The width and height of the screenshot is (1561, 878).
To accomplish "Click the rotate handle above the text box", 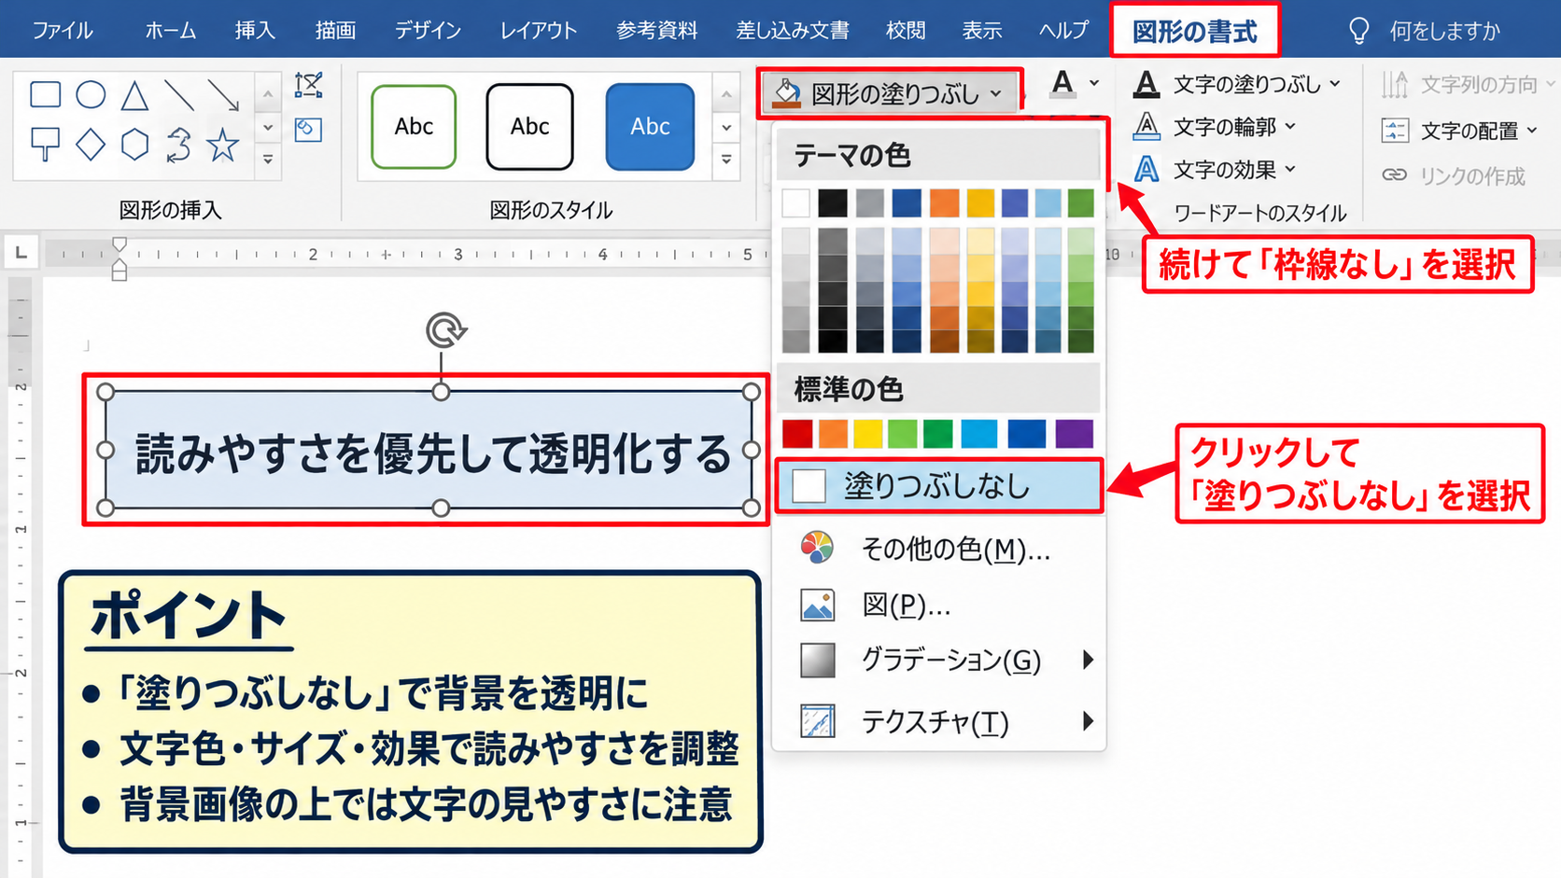I will click(445, 330).
